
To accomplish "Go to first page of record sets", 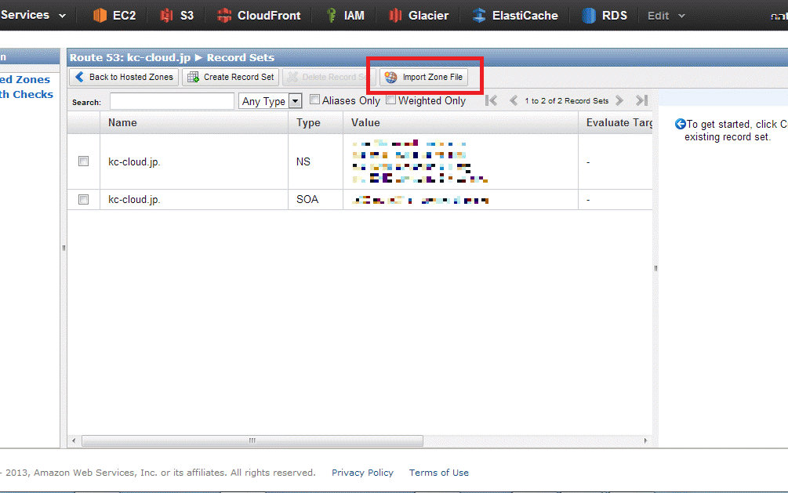I will [491, 100].
